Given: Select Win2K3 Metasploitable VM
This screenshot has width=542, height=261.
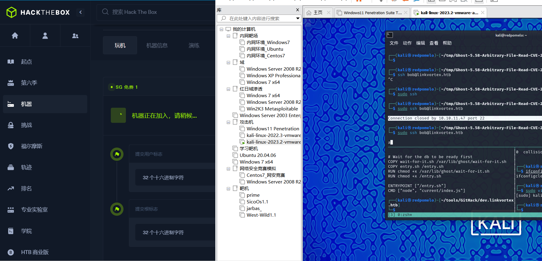Looking at the screenshot, I should tap(272, 109).
